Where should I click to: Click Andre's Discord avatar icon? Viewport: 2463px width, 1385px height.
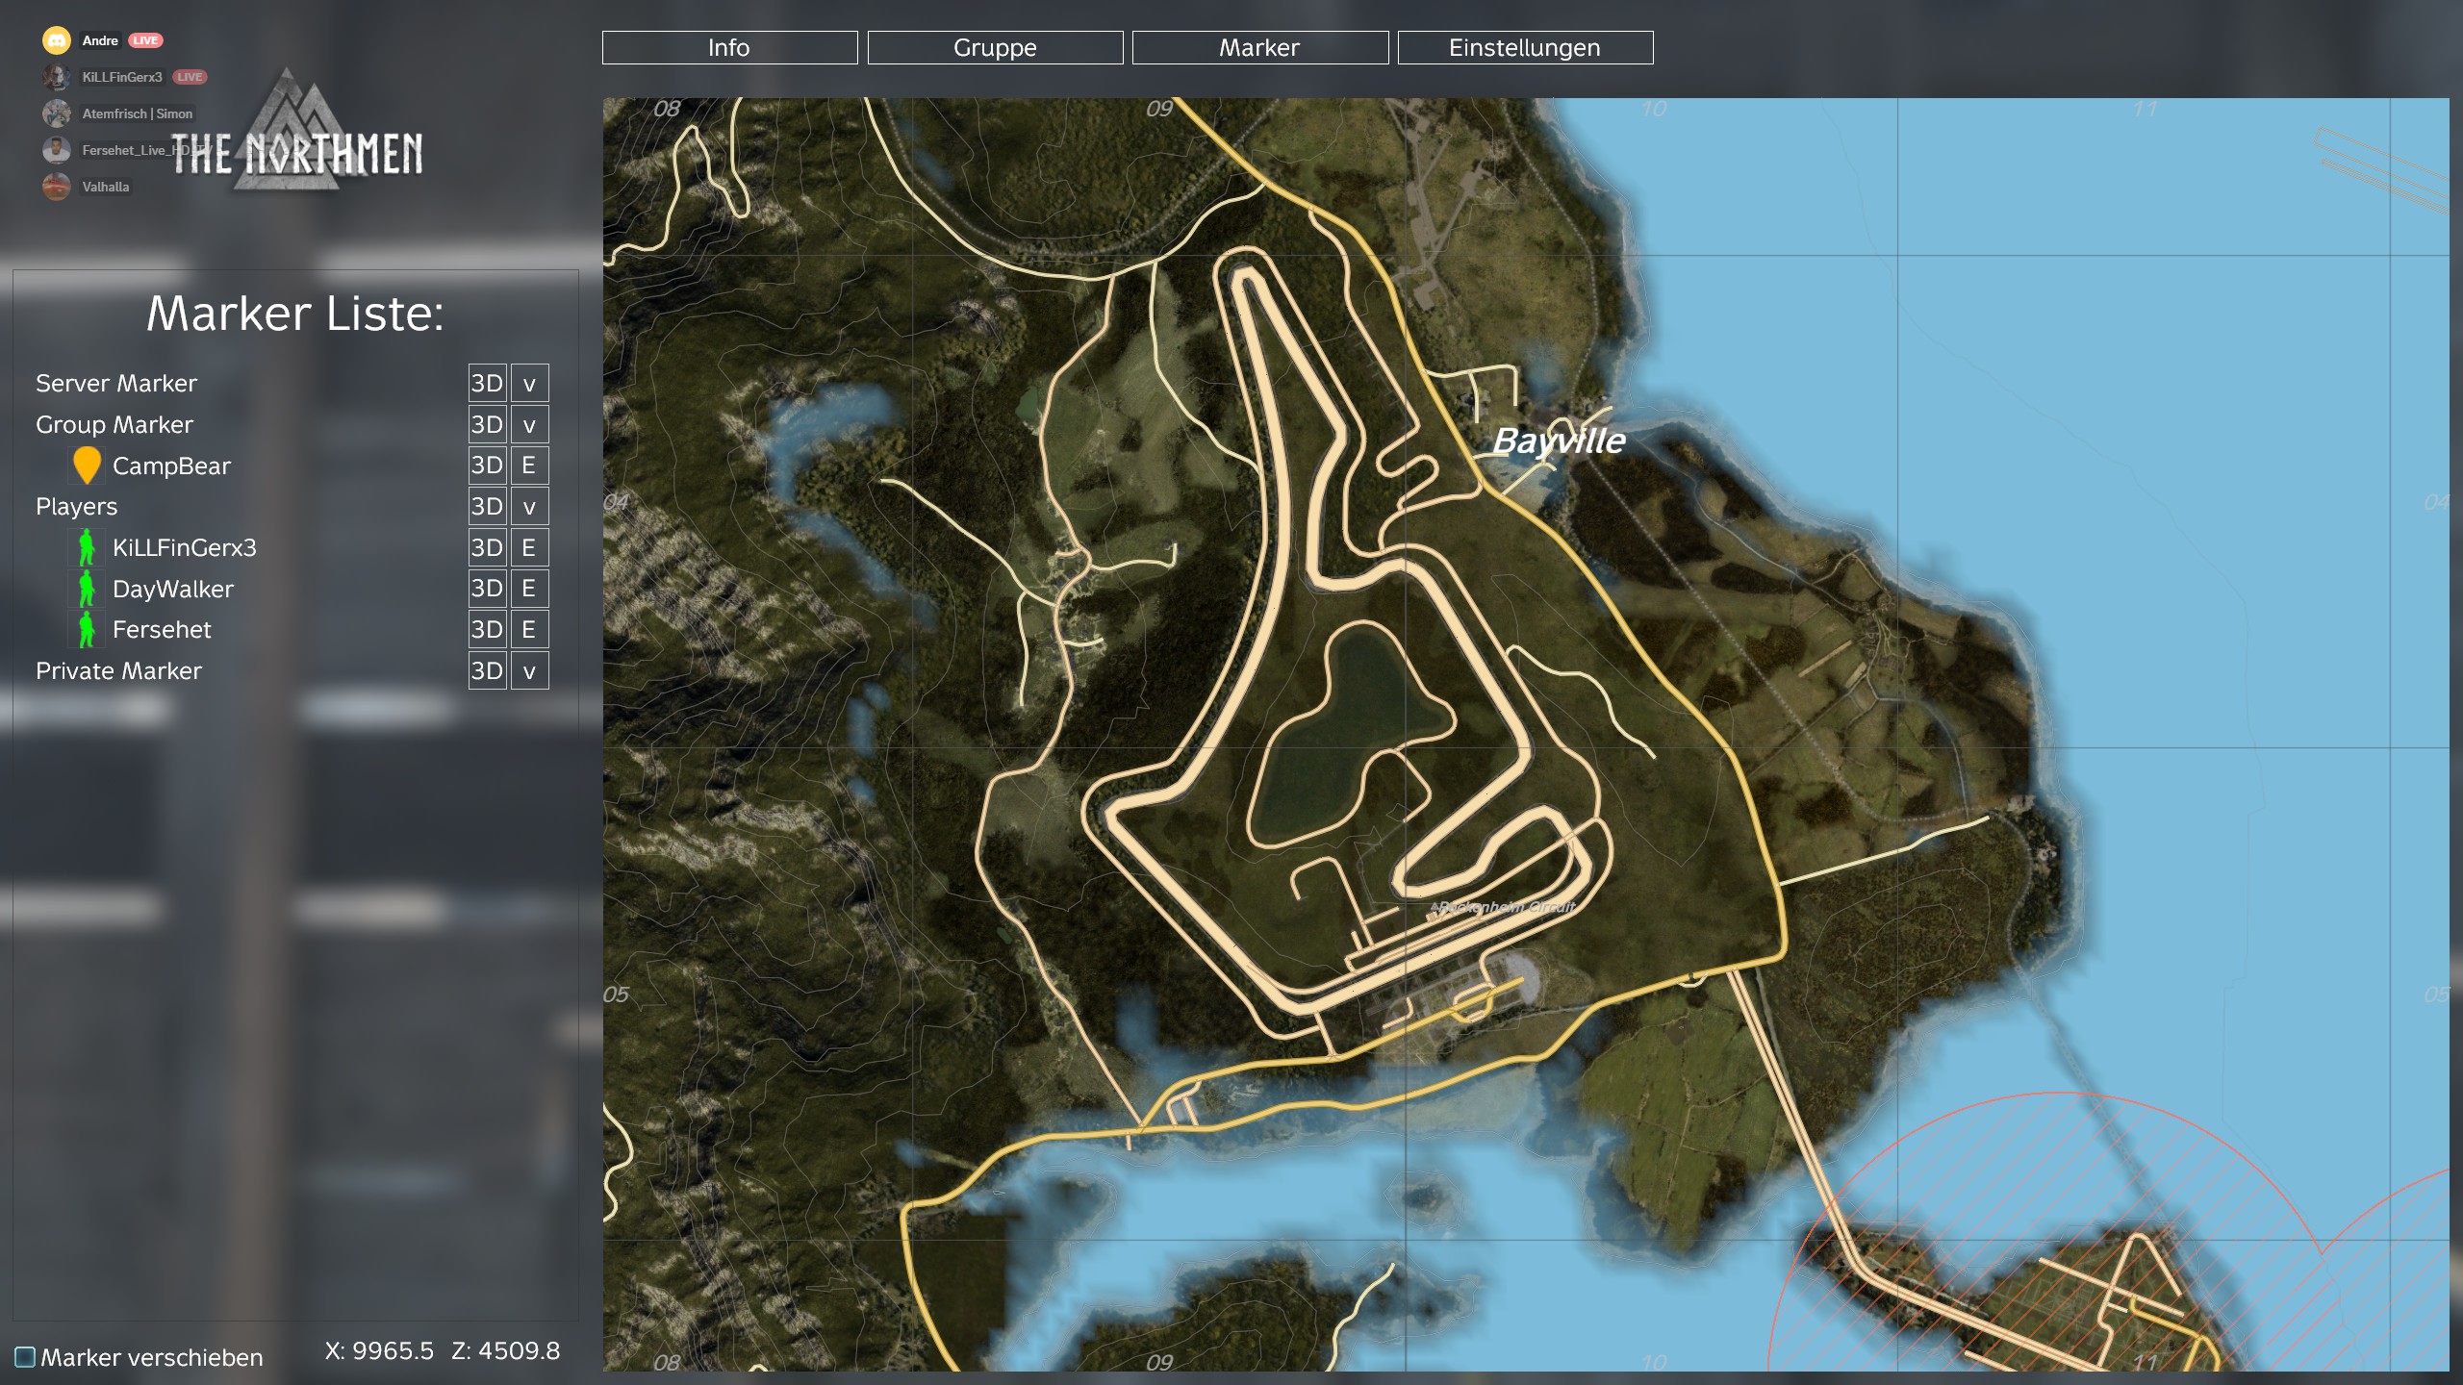click(57, 40)
